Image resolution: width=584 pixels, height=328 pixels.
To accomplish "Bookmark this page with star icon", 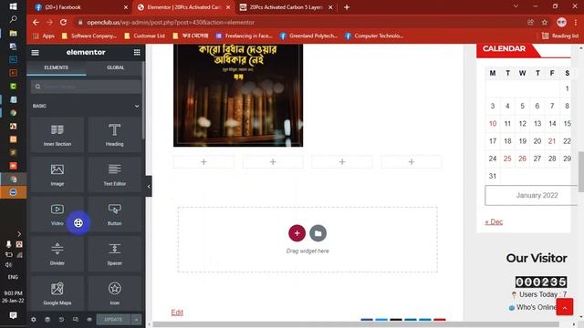I will [x=545, y=22].
